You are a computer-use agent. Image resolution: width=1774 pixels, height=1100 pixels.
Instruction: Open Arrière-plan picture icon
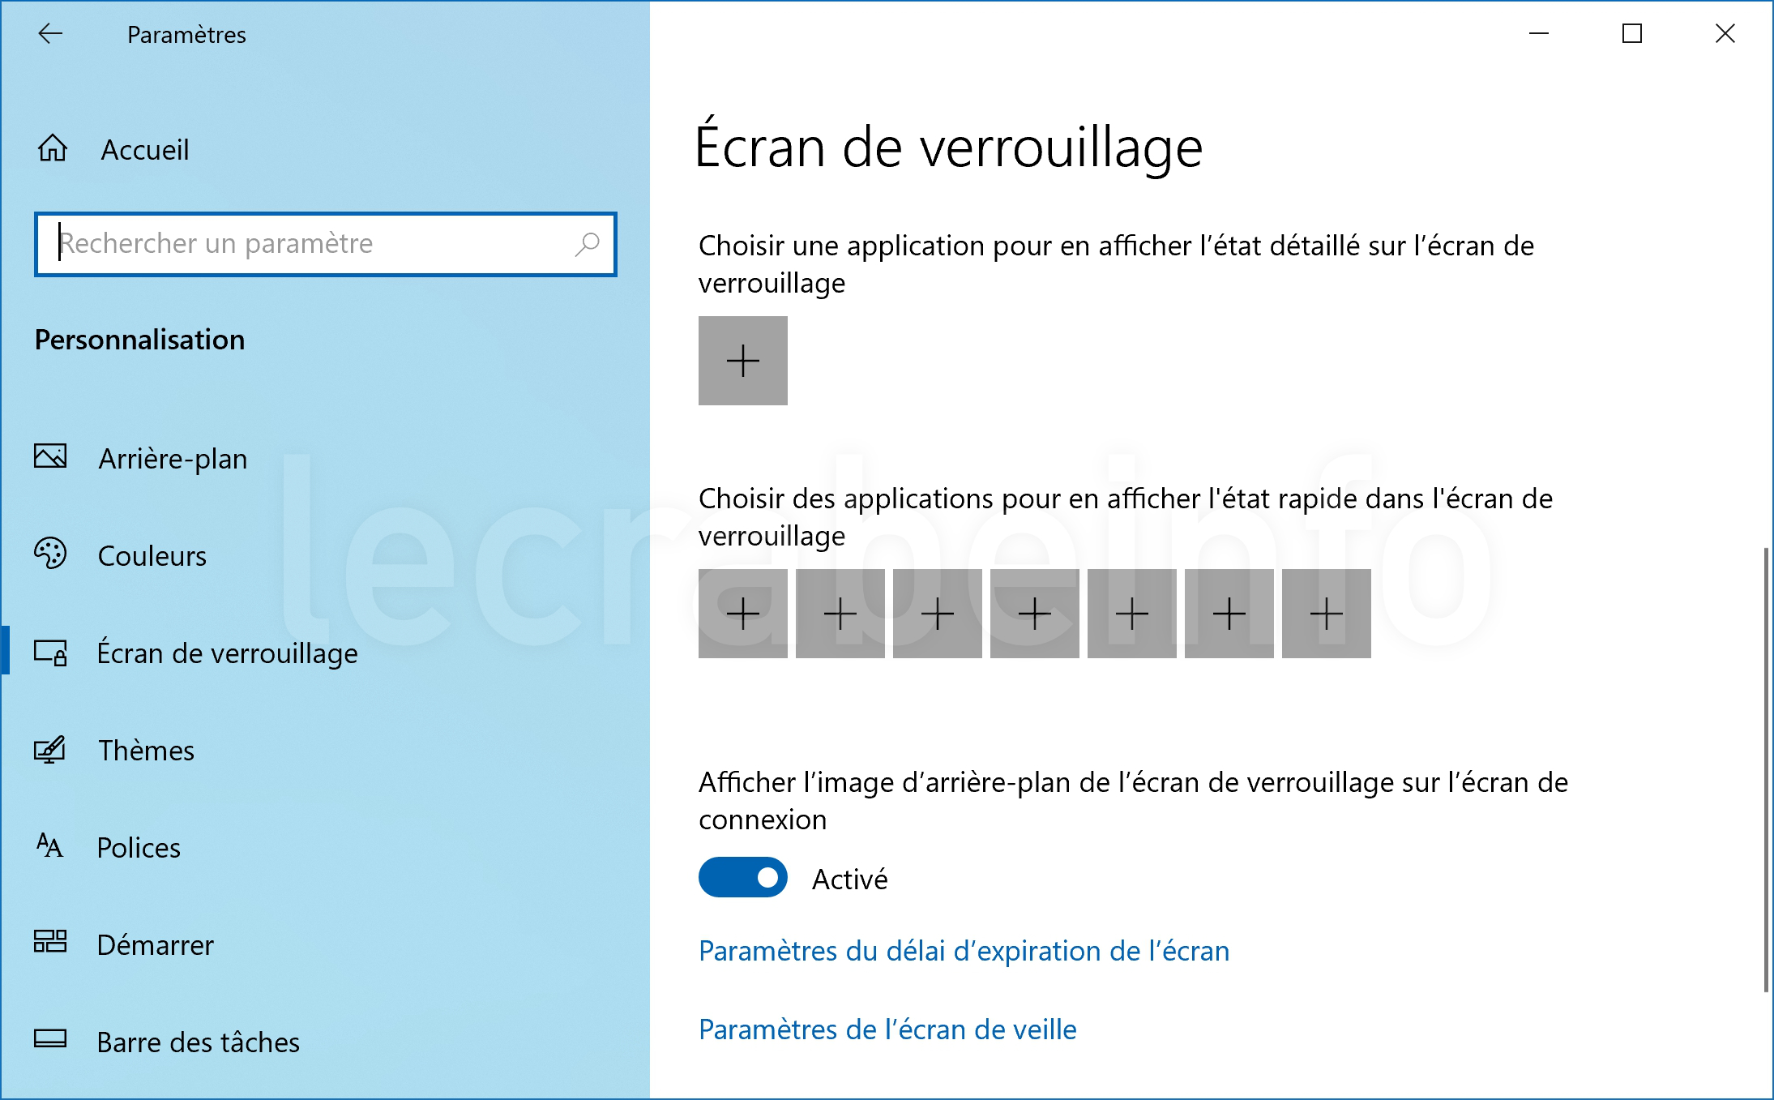click(50, 456)
